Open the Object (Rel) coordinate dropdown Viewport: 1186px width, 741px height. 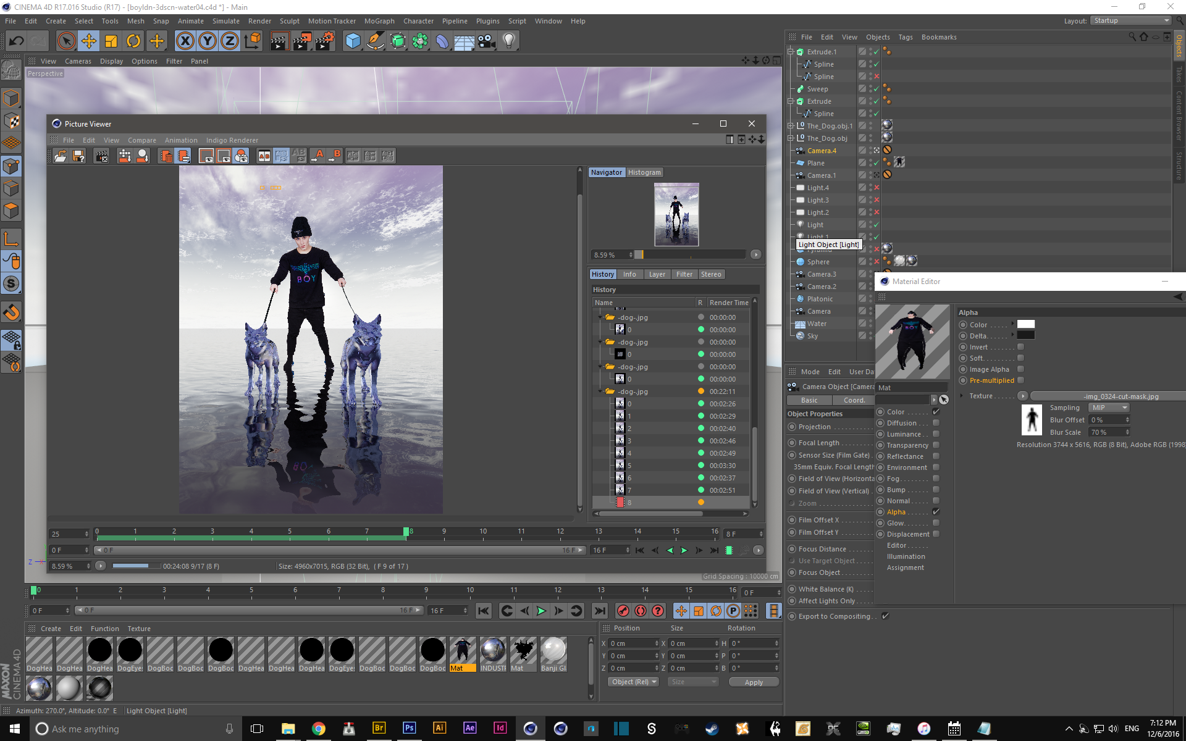[x=634, y=682]
